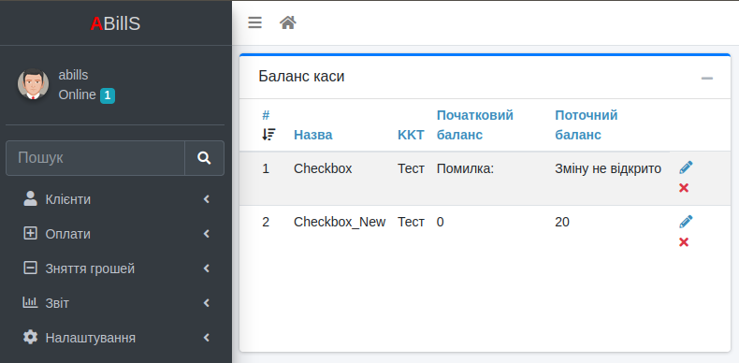Open the Оплати menu item

(115, 234)
